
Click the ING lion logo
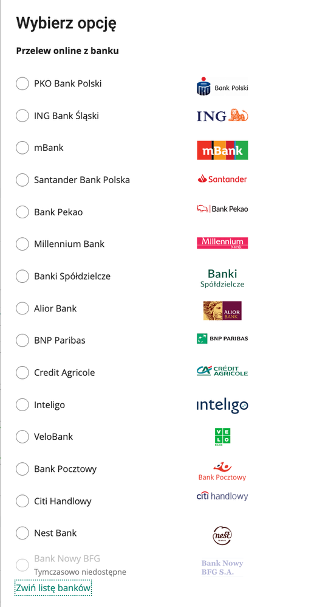coord(222,116)
